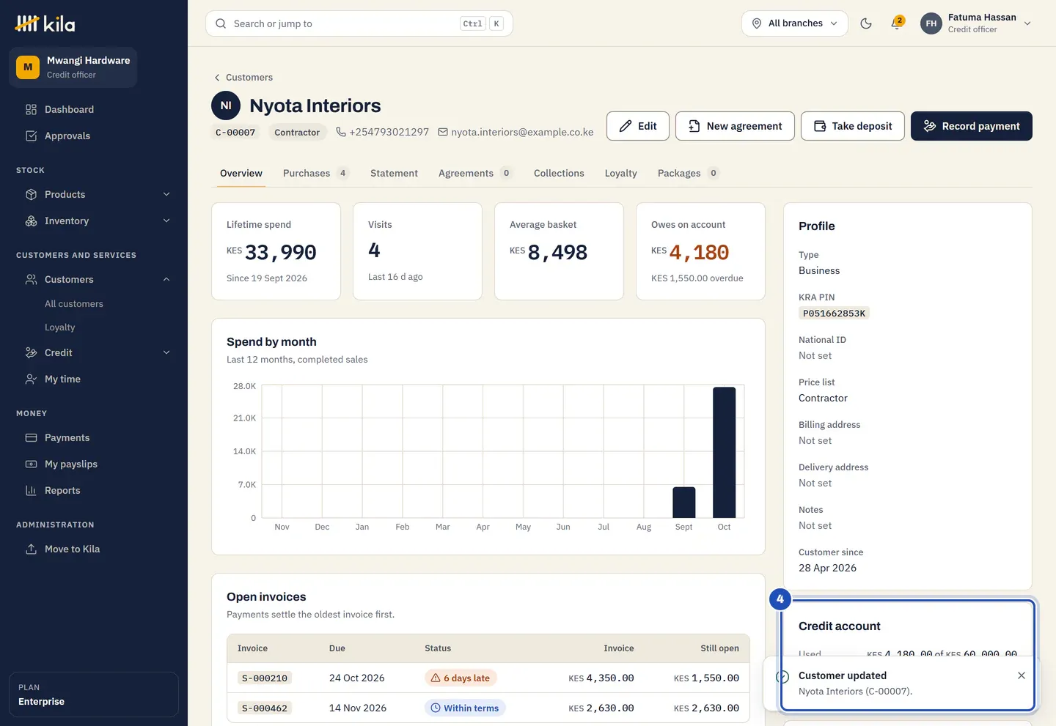Click the Oct bar in chart

724,452
